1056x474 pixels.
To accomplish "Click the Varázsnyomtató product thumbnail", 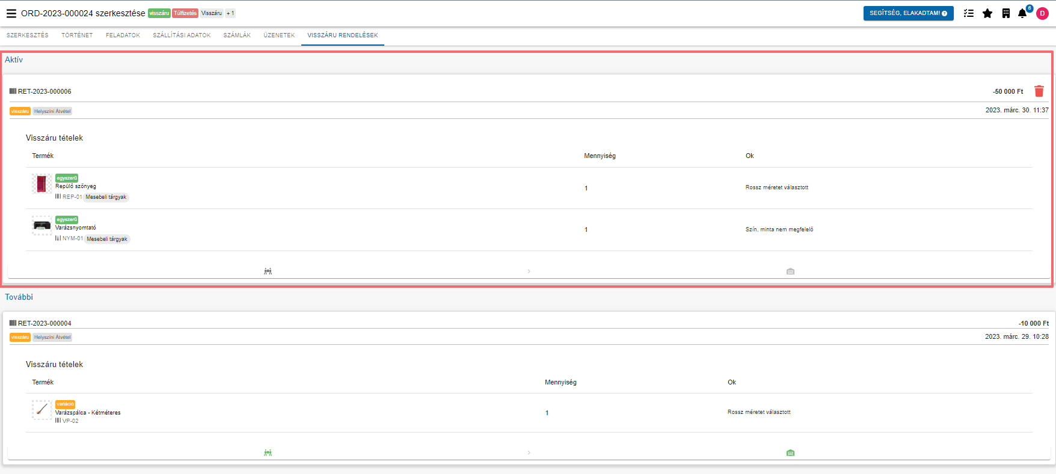I will [42, 226].
